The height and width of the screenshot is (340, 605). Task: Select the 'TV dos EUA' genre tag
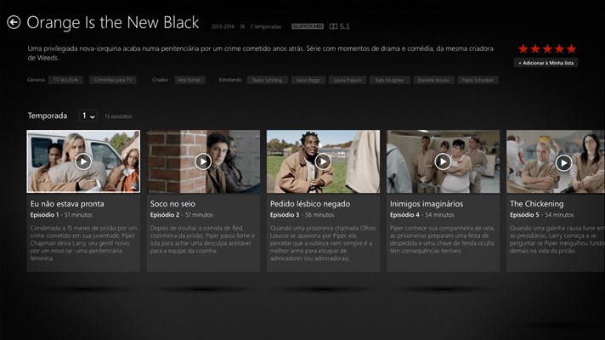coord(65,80)
